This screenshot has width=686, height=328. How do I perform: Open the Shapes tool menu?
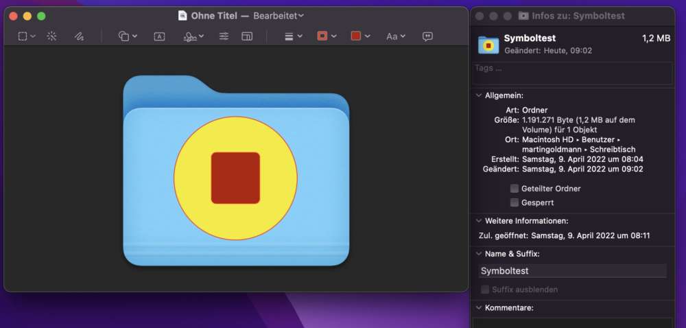pyautogui.click(x=123, y=37)
